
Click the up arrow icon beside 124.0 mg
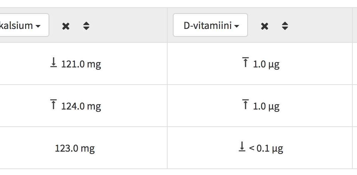click(54, 104)
